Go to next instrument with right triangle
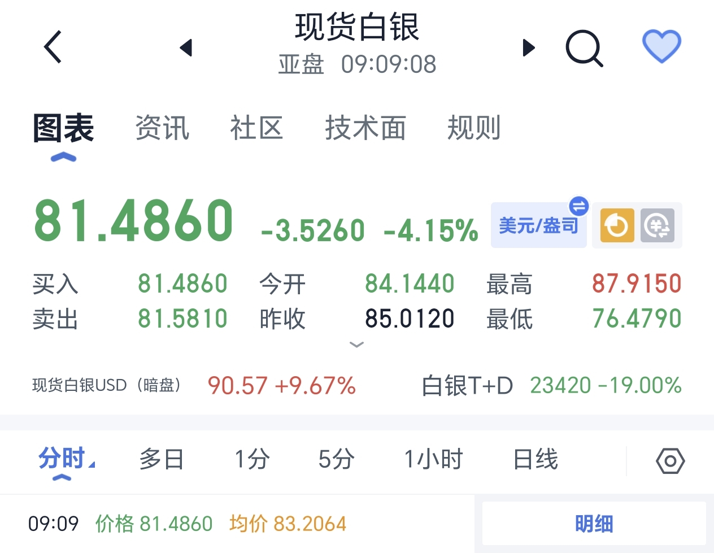Image resolution: width=714 pixels, height=553 pixels. point(529,47)
